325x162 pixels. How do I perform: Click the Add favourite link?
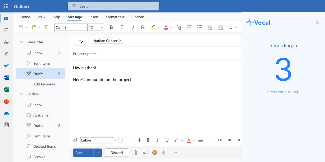pyautogui.click(x=44, y=84)
